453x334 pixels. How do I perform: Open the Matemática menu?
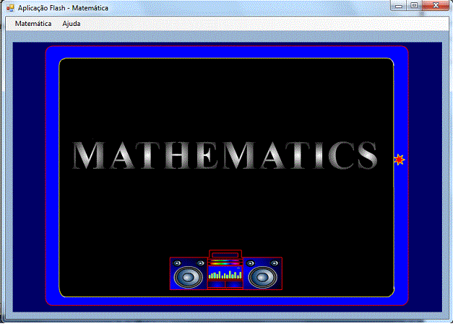(33, 24)
